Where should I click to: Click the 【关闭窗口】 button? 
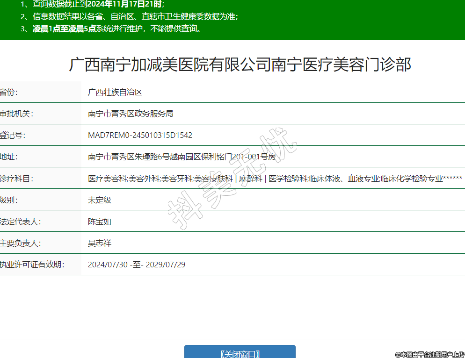240,353
